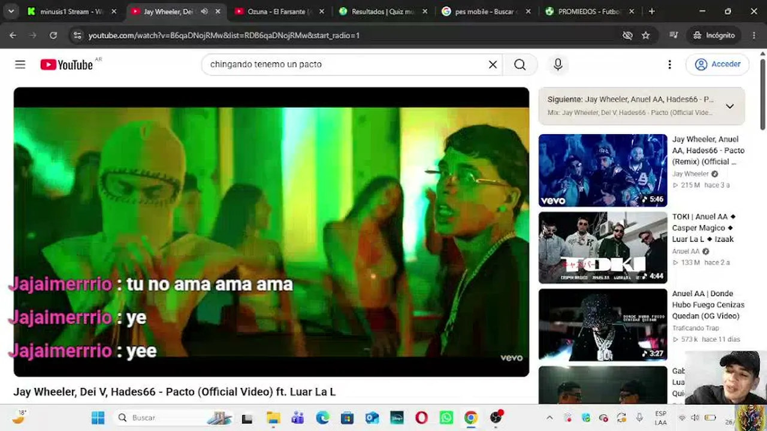Open the Donde Hubo Fuego video thumbnail
767x431 pixels.
[x=602, y=324]
